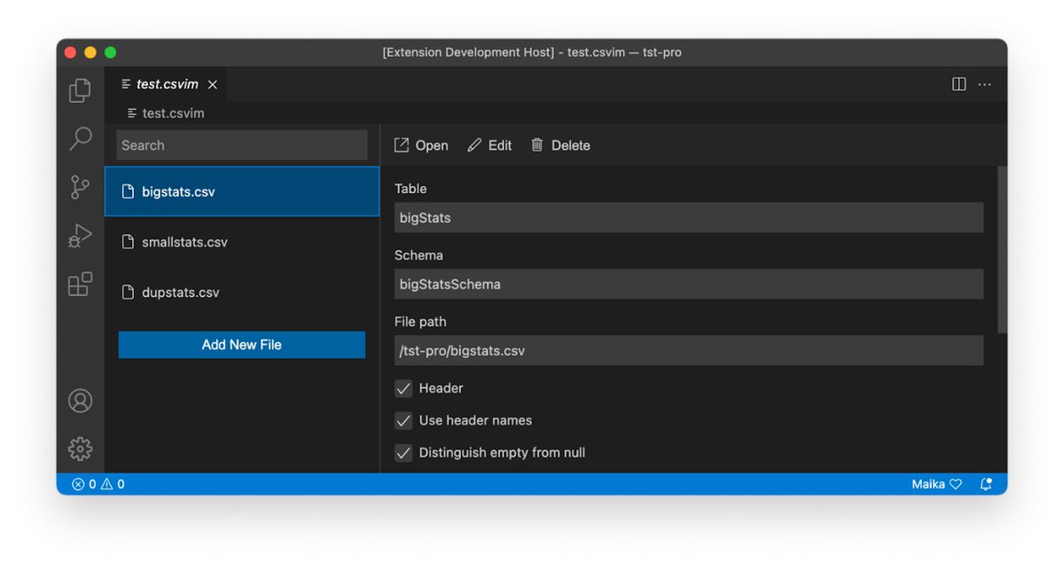Open the More Actions ellipsis menu
This screenshot has height=570, width=1064.
984,84
